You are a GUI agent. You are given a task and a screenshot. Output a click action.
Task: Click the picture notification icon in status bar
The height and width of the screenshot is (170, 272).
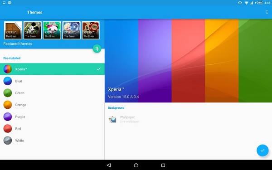tap(4, 3)
